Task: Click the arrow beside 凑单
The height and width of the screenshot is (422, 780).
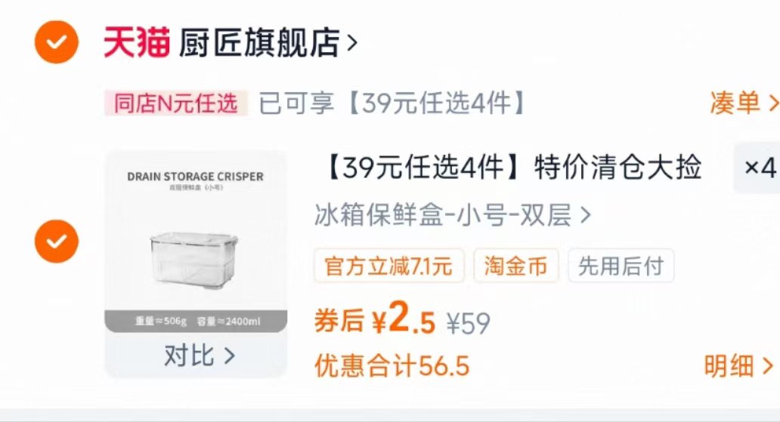Action: [x=773, y=103]
